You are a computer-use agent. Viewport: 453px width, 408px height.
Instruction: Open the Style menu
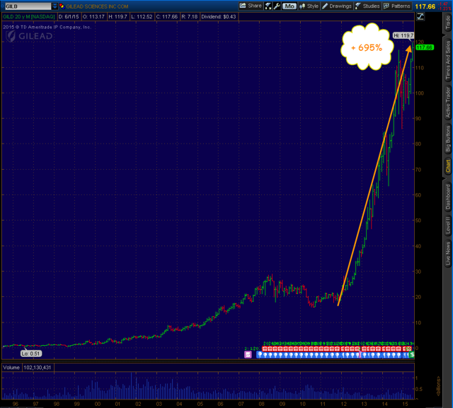309,6
